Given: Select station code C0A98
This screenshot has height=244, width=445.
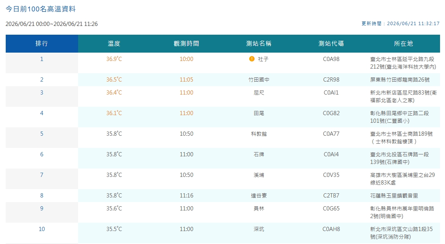Looking at the screenshot, I should coord(331,59).
